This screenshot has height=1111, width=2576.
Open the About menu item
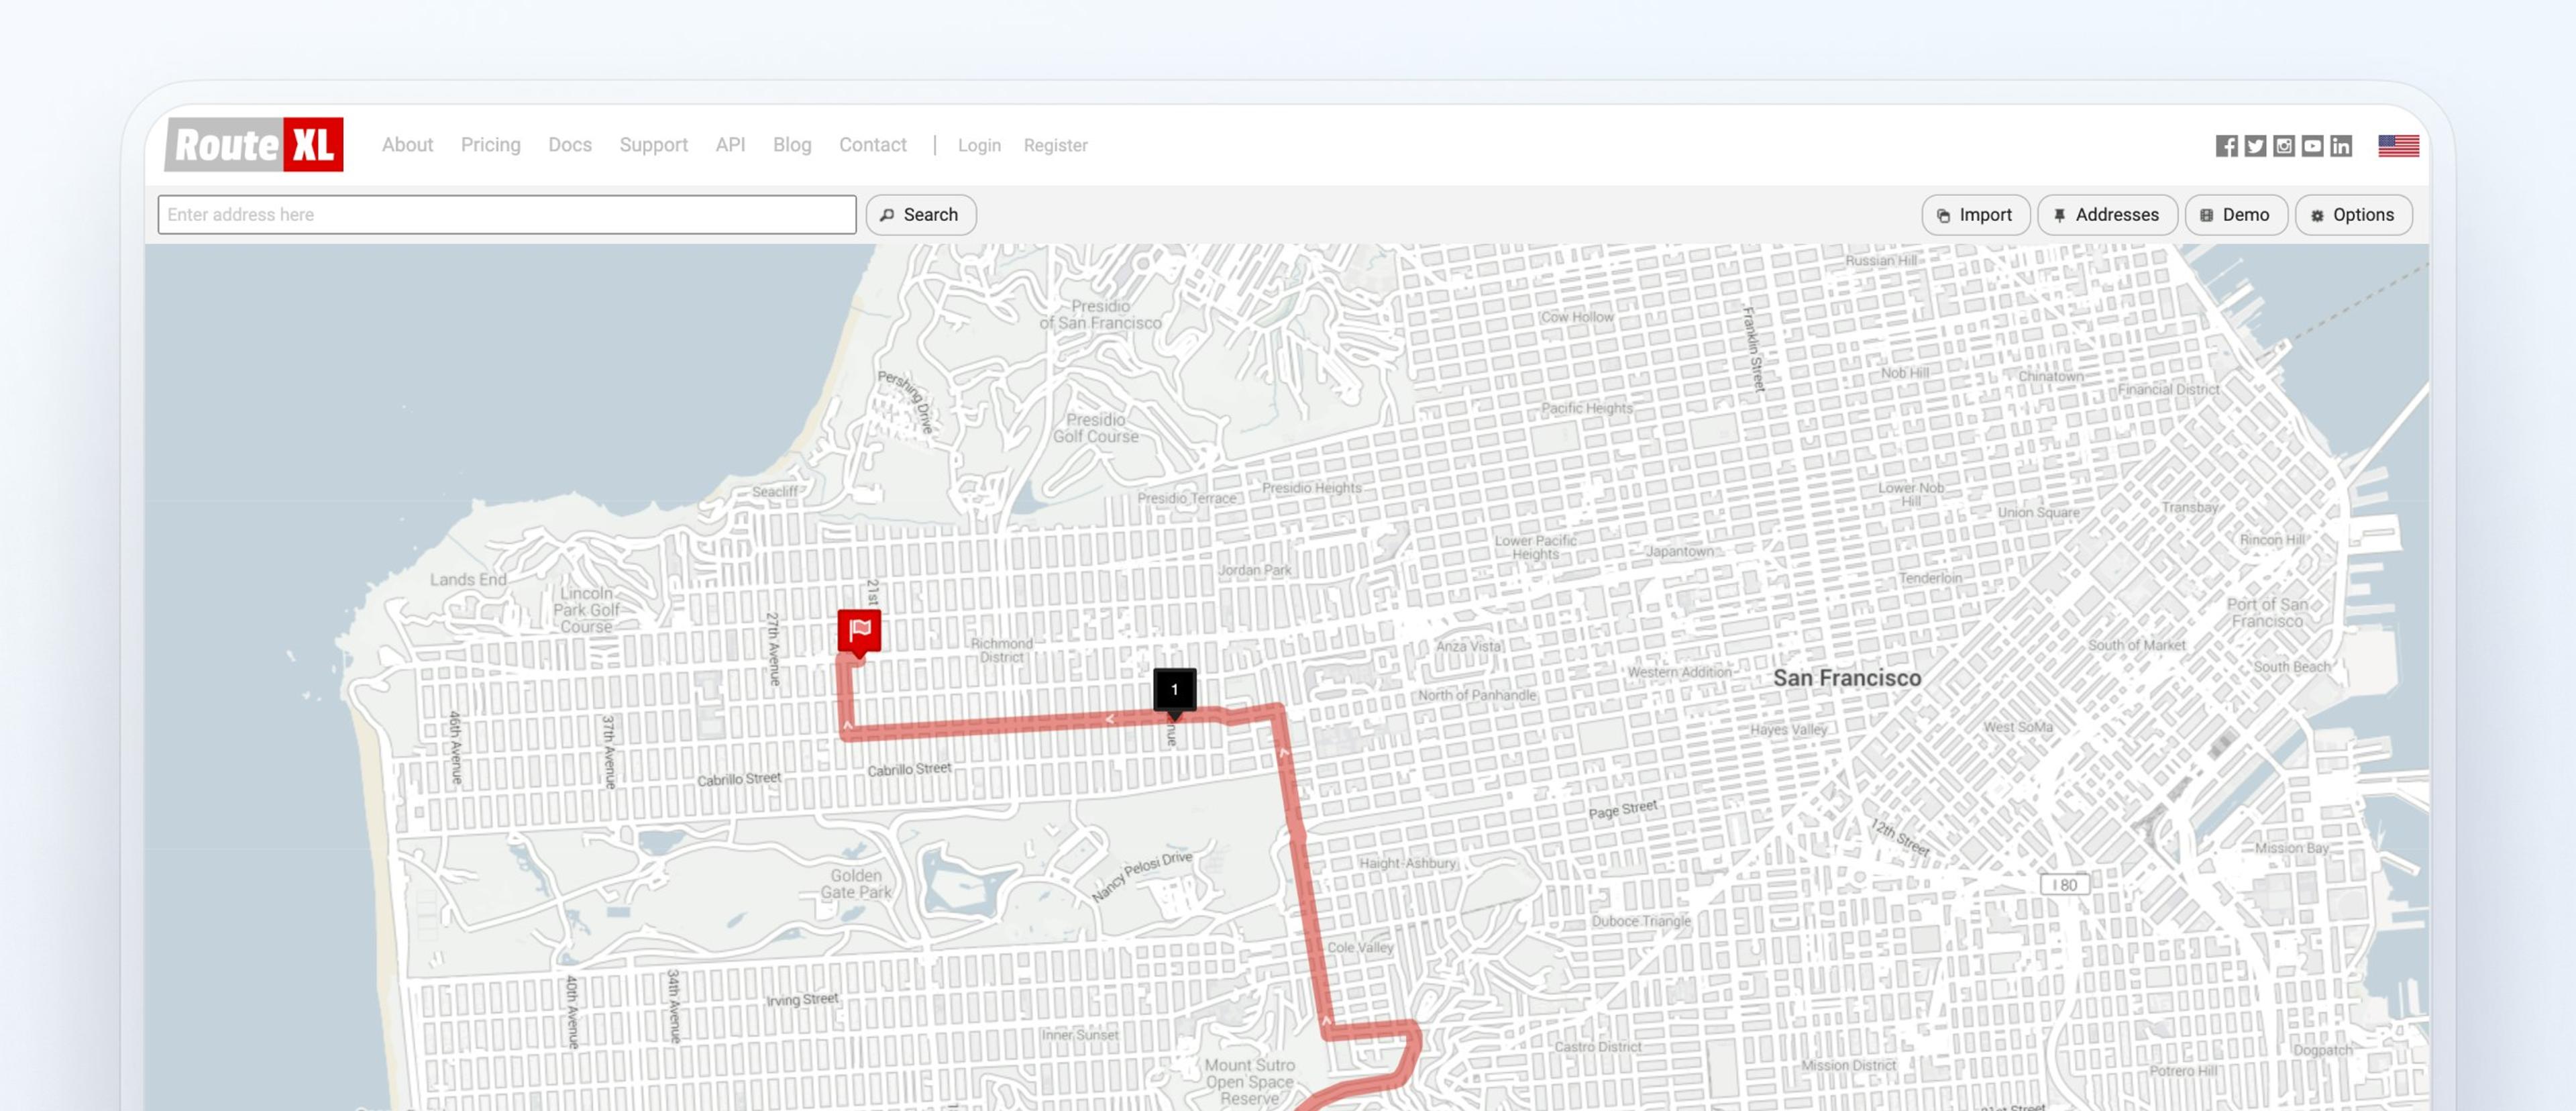[407, 145]
